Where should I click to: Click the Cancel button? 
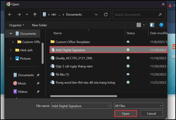coord(151,114)
